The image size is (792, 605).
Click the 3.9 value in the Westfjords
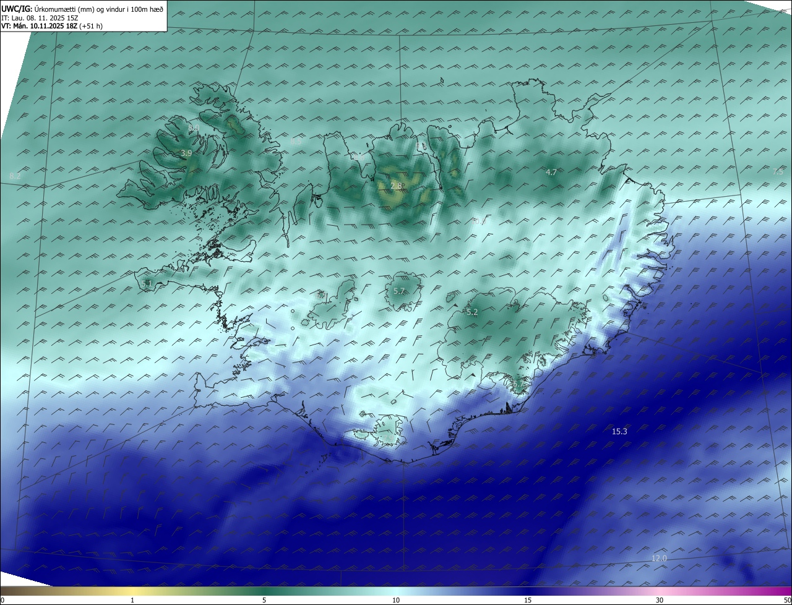(x=186, y=153)
